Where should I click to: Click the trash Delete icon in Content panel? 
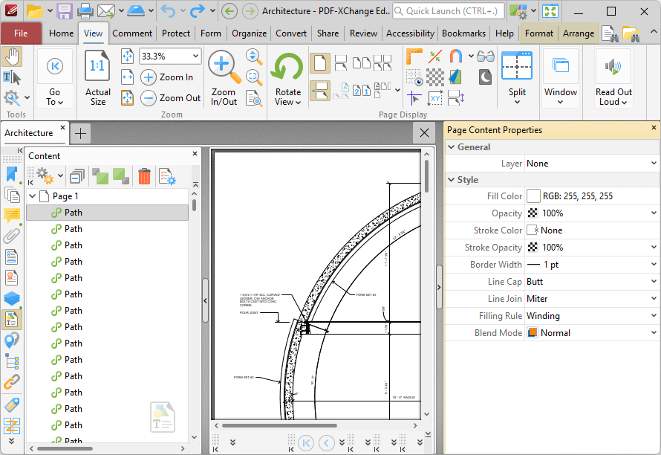point(144,176)
